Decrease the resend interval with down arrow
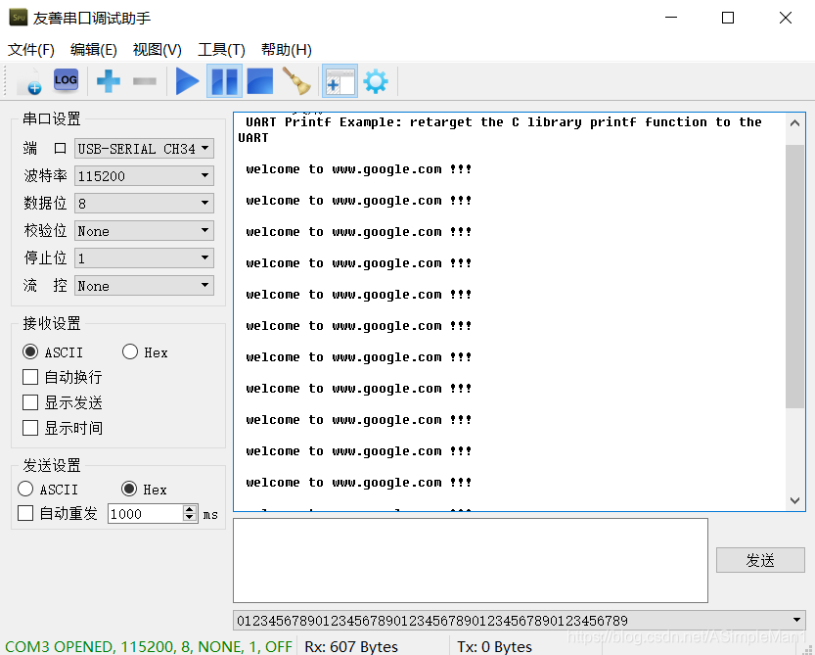Image resolution: width=815 pixels, height=655 pixels. (190, 518)
